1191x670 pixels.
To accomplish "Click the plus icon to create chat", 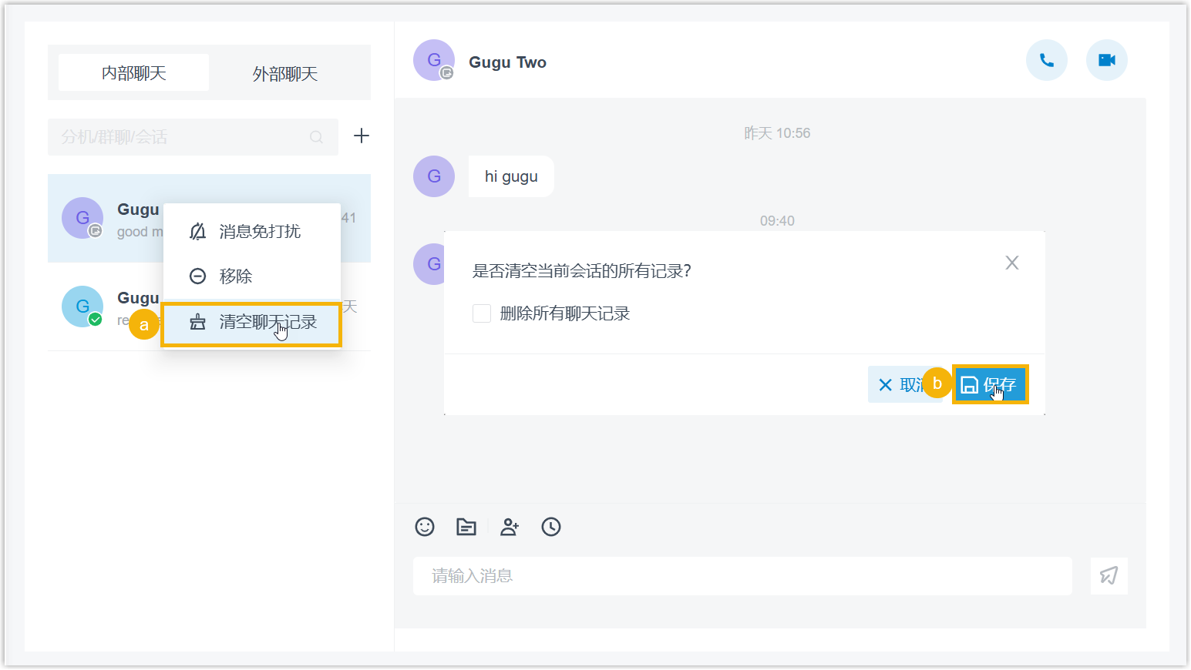I will [362, 136].
